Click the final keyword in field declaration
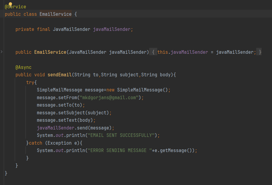 [43, 29]
